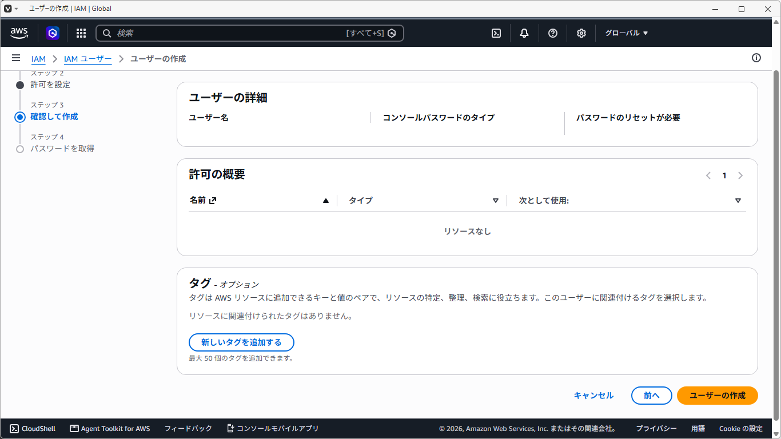Click the search magnifier icon

(x=107, y=33)
